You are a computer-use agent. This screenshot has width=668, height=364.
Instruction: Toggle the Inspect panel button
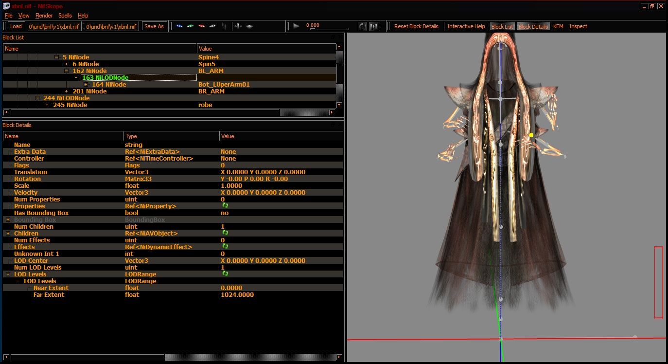click(578, 26)
